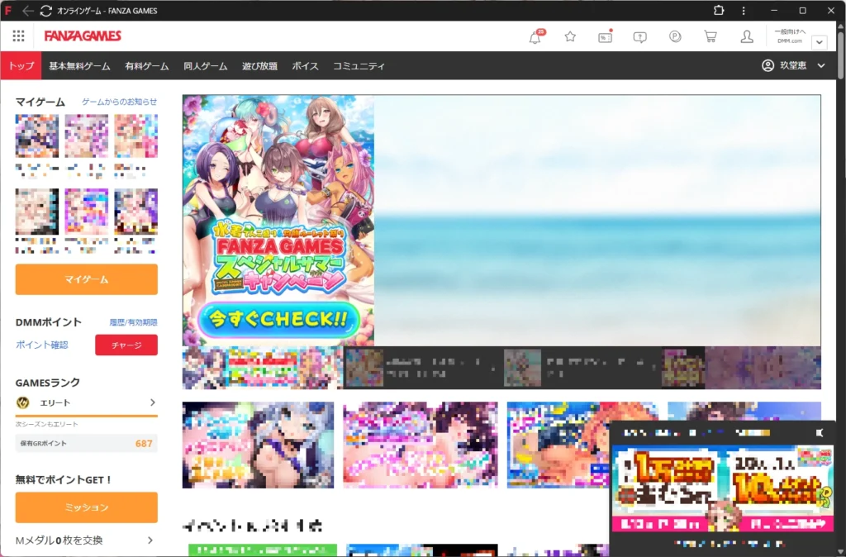Click the 次シーズンもエリート text

(47, 424)
